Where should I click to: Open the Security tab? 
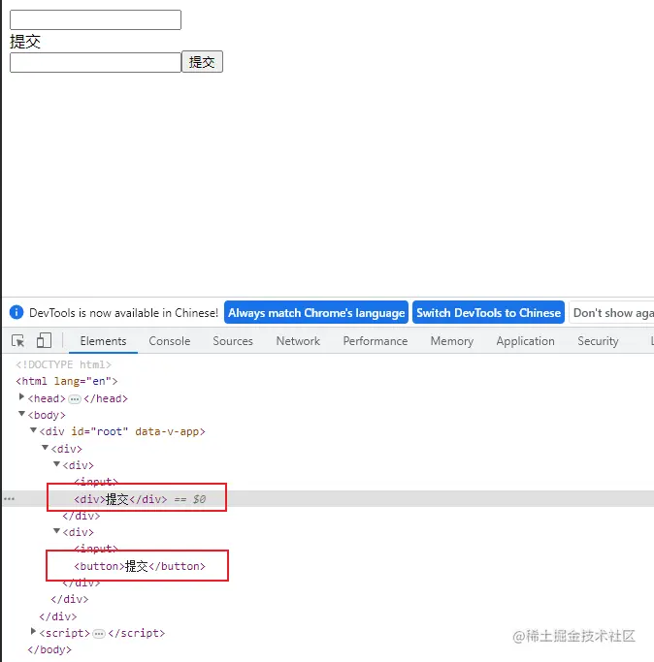coord(598,341)
